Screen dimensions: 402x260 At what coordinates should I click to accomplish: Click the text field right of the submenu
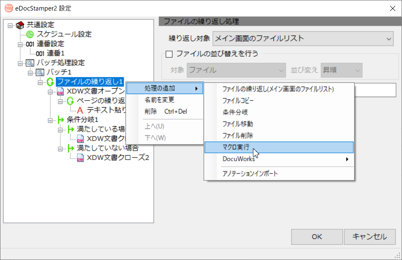point(375,90)
